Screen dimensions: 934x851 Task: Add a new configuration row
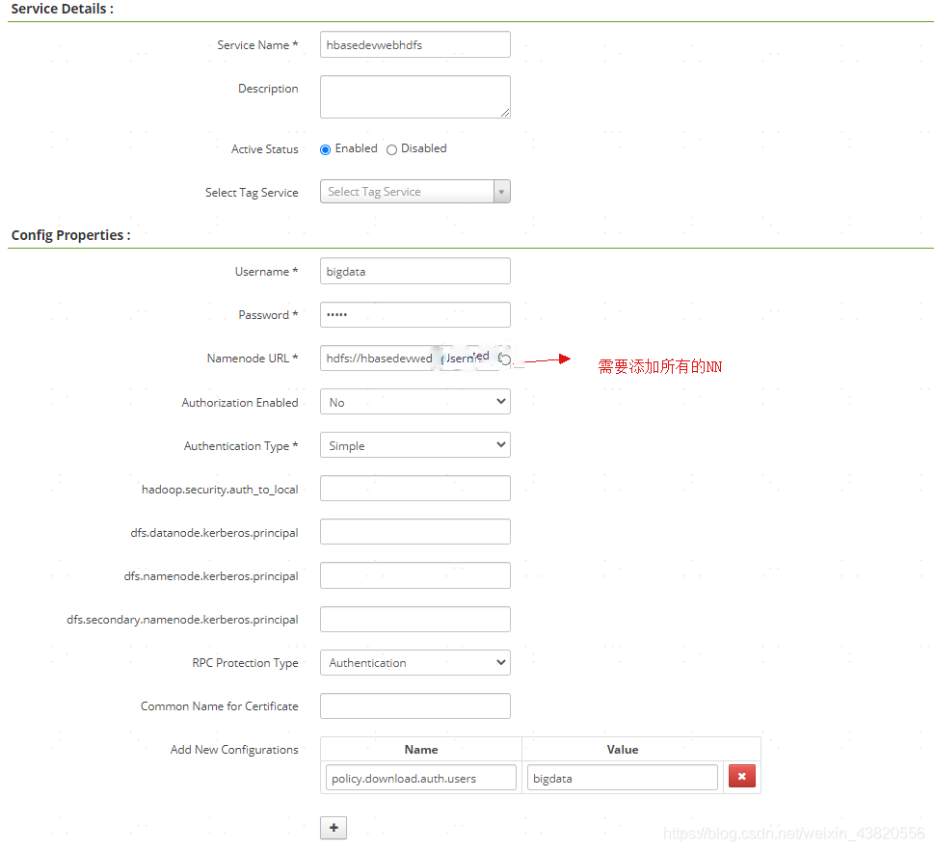click(333, 827)
